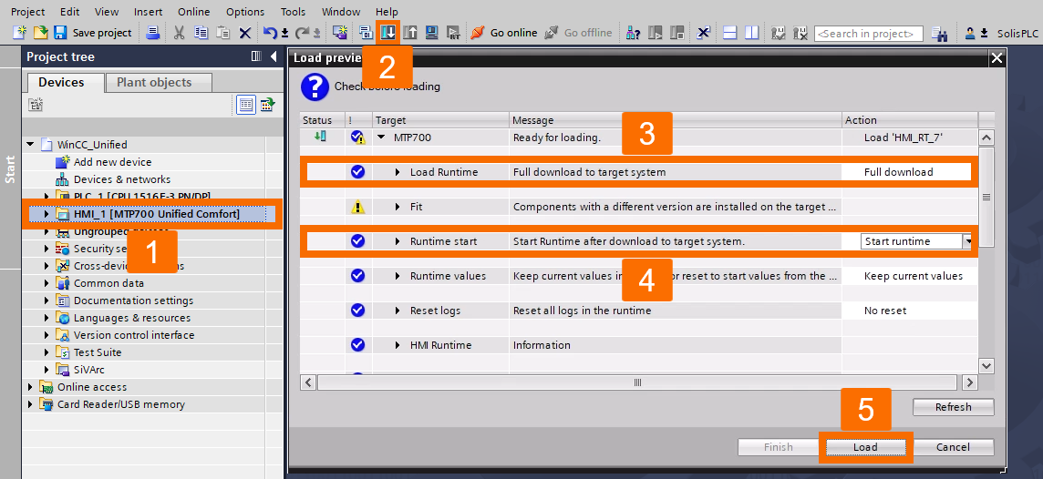
Task: Click the Load button
Action: pyautogui.click(x=865, y=447)
